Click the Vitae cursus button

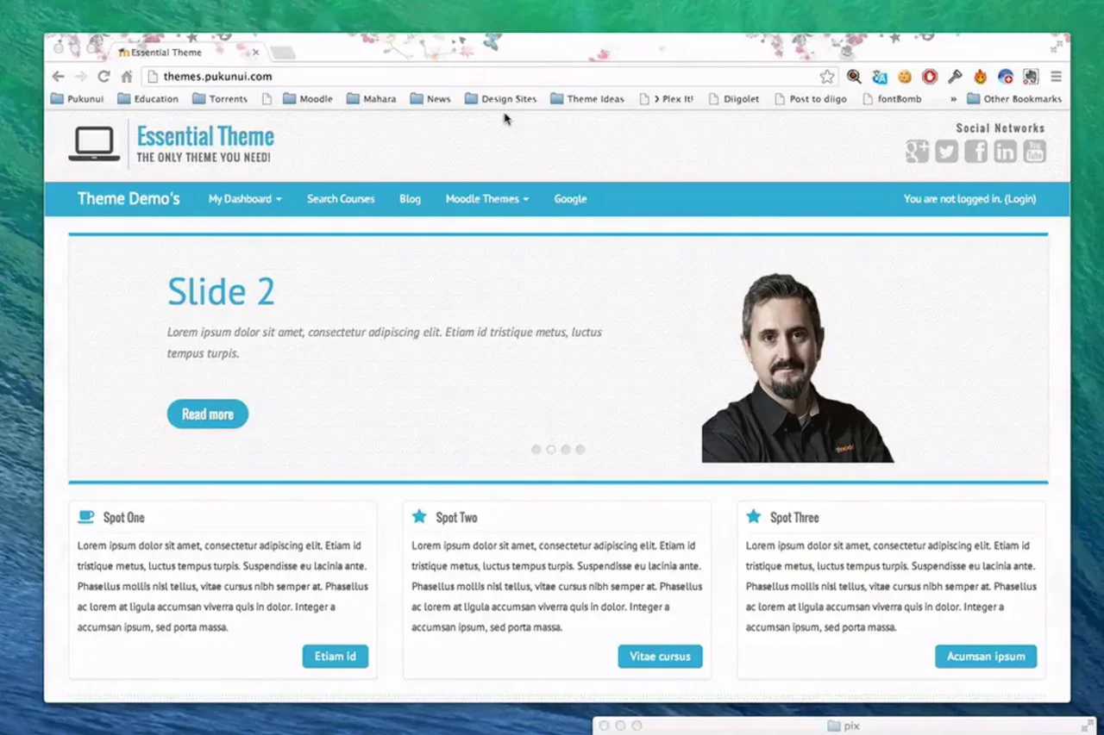(x=660, y=657)
